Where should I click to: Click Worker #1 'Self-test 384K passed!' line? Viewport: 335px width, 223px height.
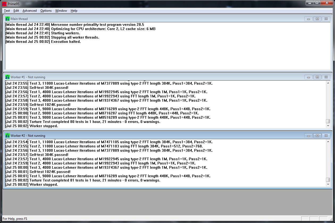pyautogui.click(x=37, y=88)
